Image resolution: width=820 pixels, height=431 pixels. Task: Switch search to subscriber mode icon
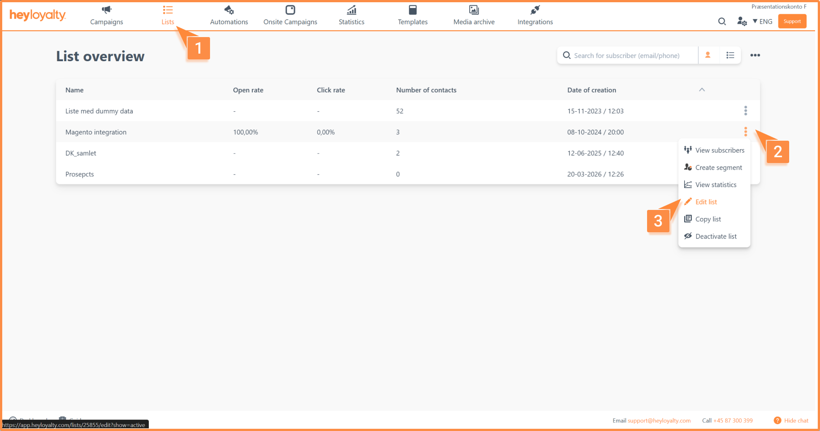click(x=708, y=55)
